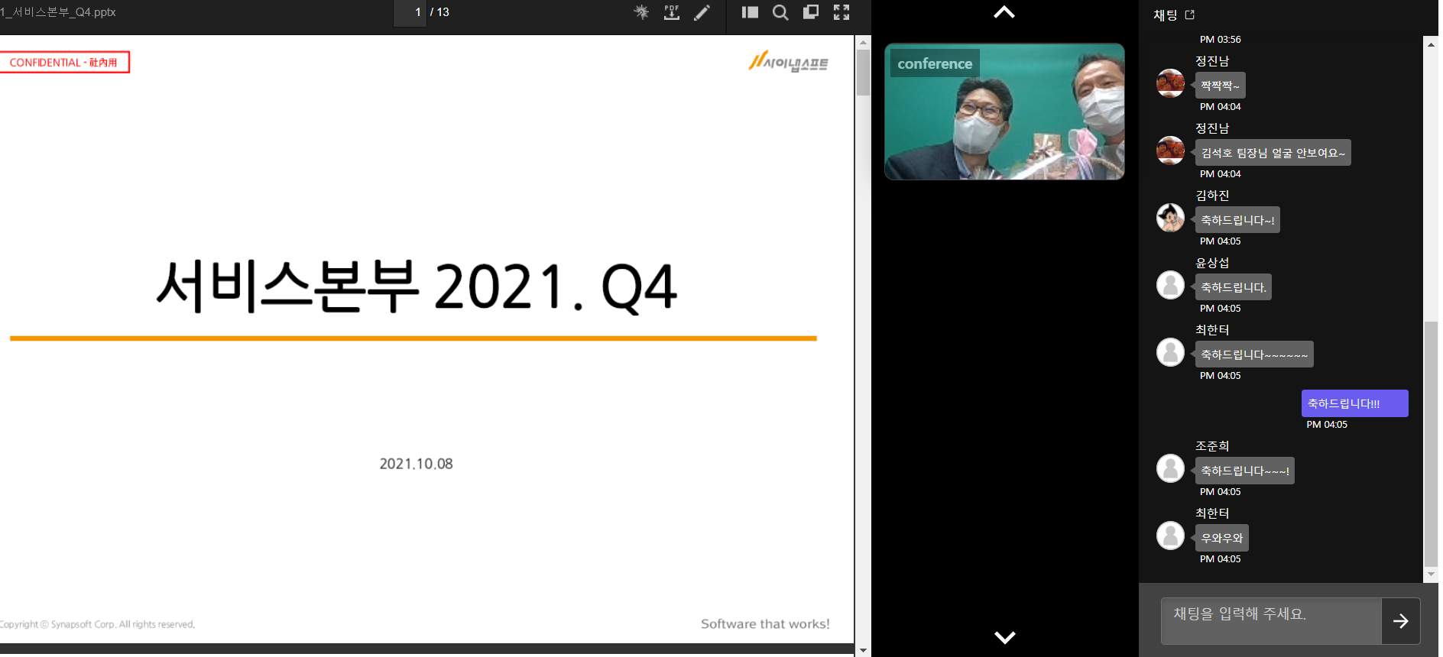1443x657 pixels.
Task: Click the page number input box
Action: 410,12
